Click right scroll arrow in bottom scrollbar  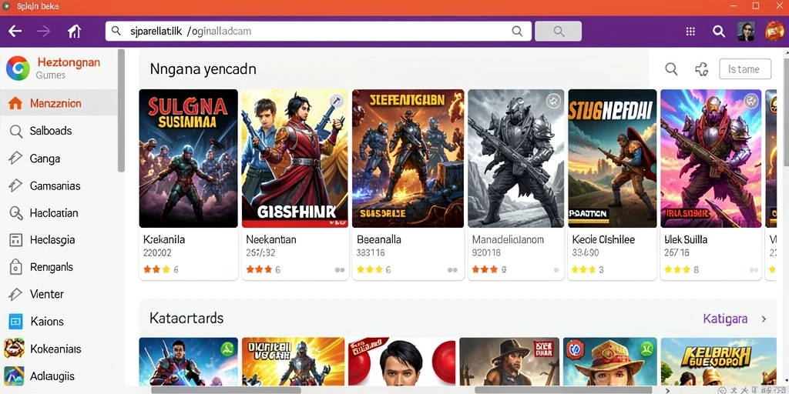click(x=668, y=390)
